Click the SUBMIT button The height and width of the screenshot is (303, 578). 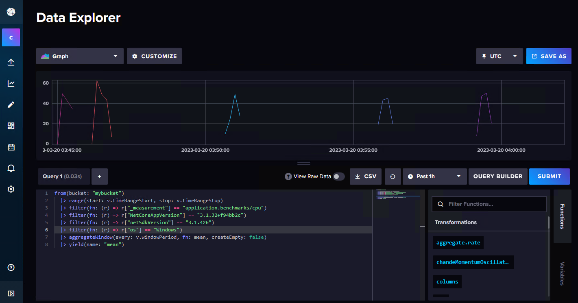[549, 177]
